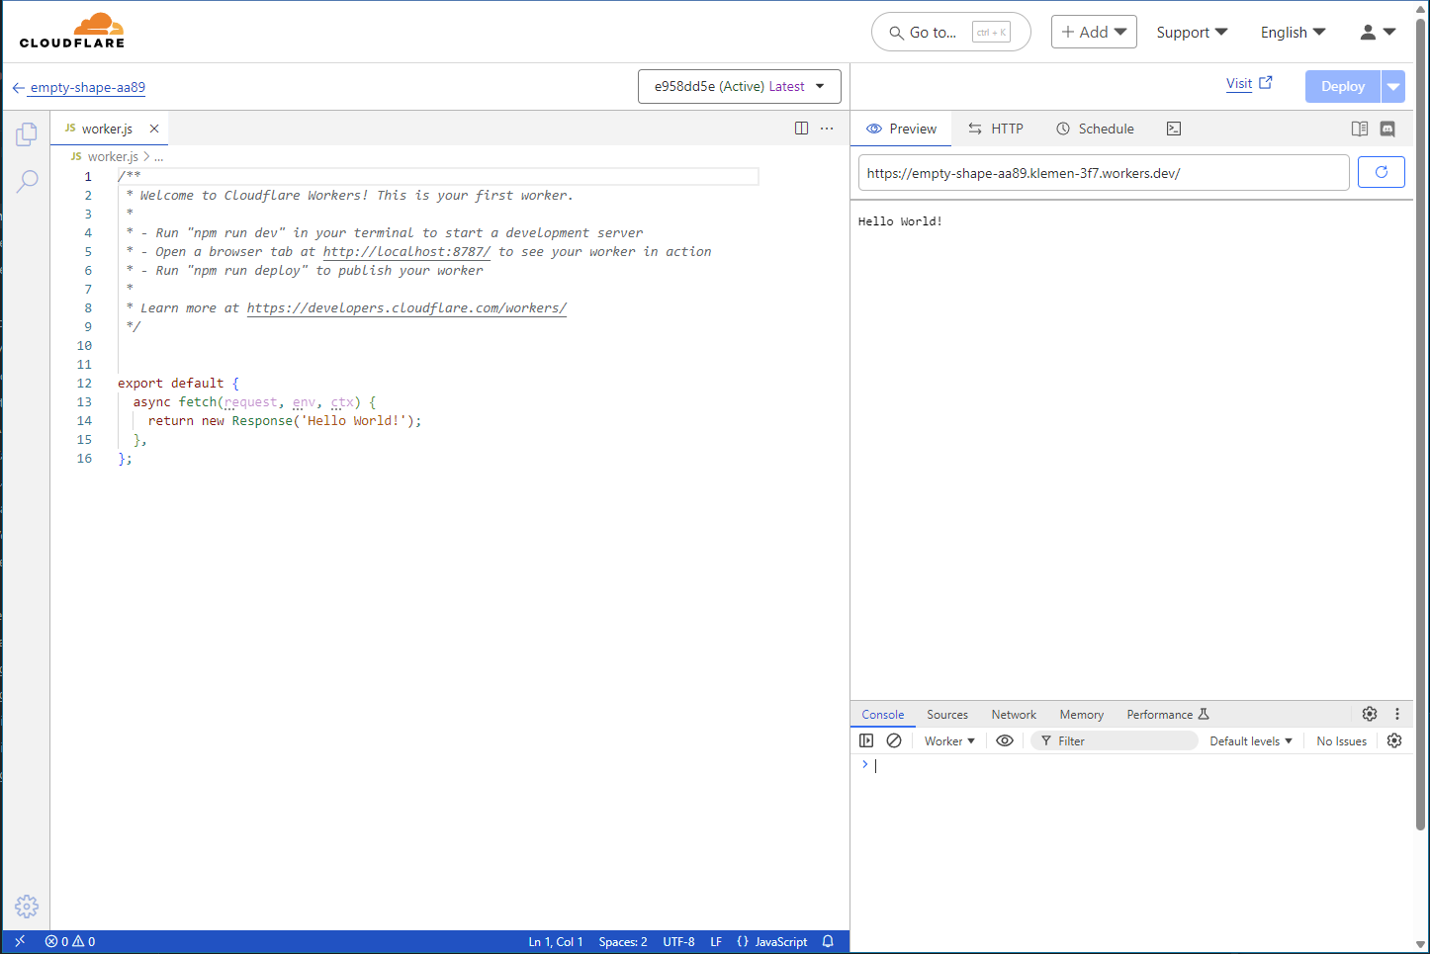Click Ln 1, Col 1 in status bar
The height and width of the screenshot is (954, 1430).
coord(555,941)
